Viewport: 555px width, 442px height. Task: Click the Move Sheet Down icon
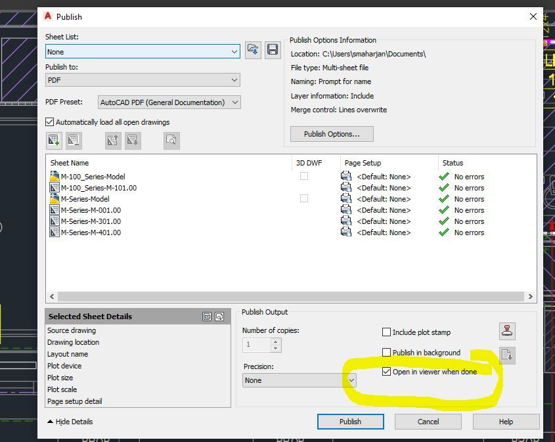(x=133, y=141)
